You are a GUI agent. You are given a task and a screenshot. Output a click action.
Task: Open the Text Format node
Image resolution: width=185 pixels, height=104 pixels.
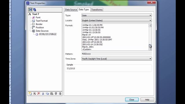click(x=42, y=21)
